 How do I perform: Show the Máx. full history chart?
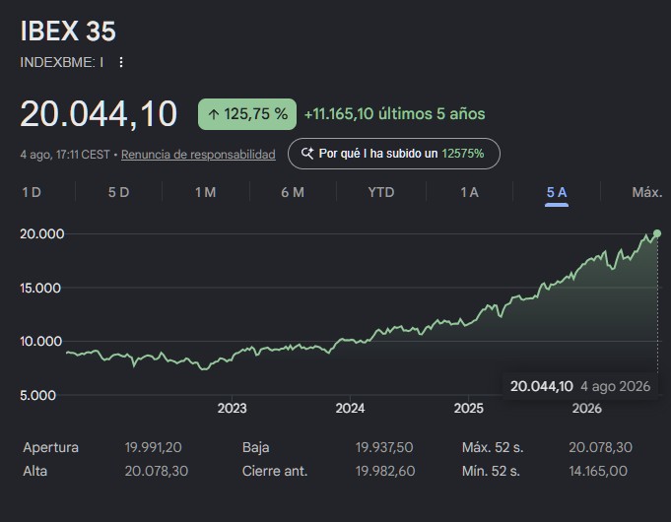[x=647, y=192]
